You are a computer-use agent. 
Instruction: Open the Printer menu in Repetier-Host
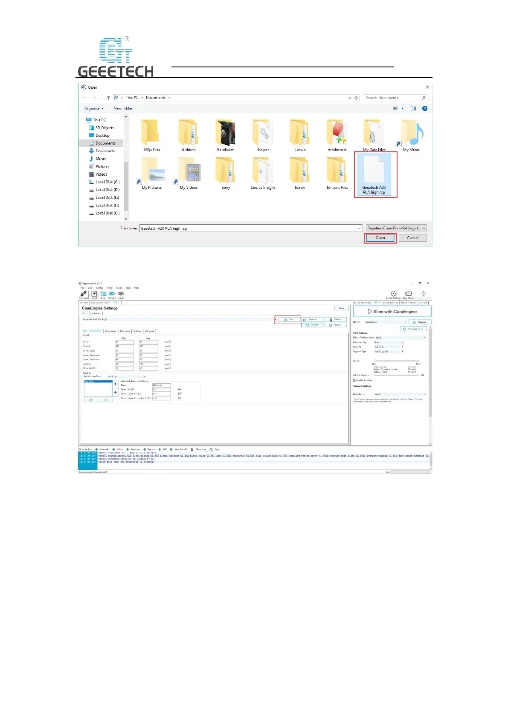(110, 288)
